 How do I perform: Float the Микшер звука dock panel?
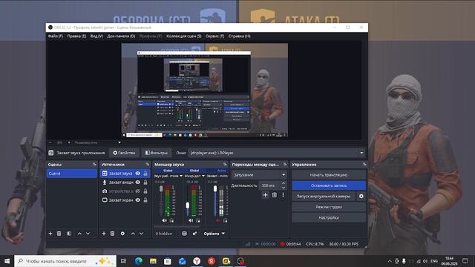pyautogui.click(x=225, y=165)
